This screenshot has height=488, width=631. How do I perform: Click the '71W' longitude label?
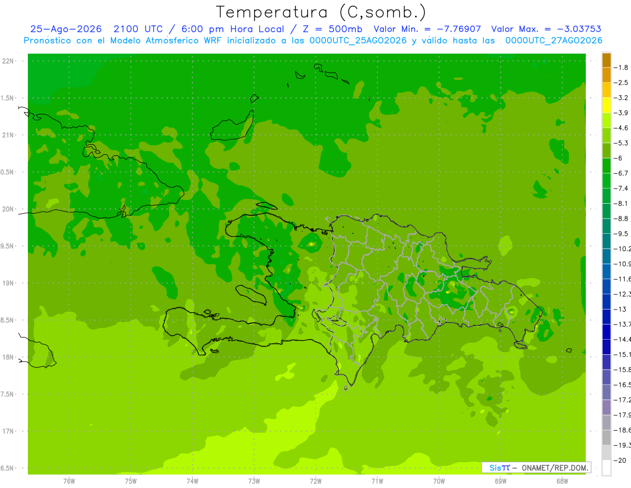(x=377, y=481)
